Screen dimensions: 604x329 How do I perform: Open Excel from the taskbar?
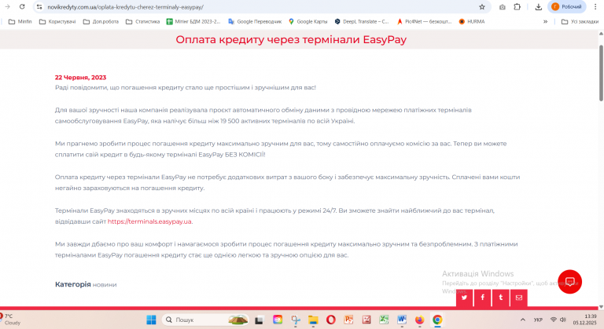pyautogui.click(x=384, y=320)
